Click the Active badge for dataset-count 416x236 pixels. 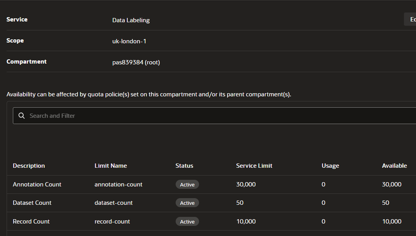tap(187, 203)
